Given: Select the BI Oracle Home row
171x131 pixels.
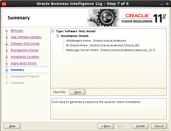Looking at the screenshot, I should (103, 45).
